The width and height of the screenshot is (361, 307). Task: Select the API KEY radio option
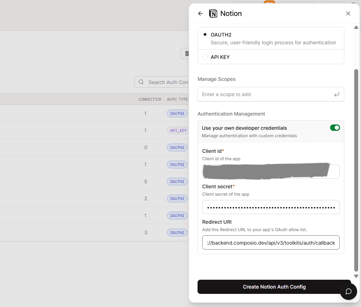[205, 57]
